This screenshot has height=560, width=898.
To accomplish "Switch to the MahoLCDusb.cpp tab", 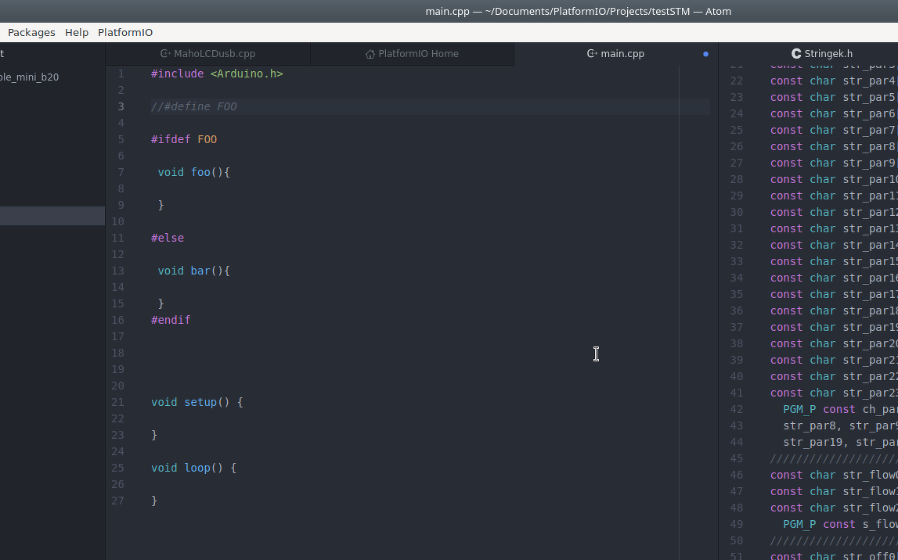I will click(214, 54).
